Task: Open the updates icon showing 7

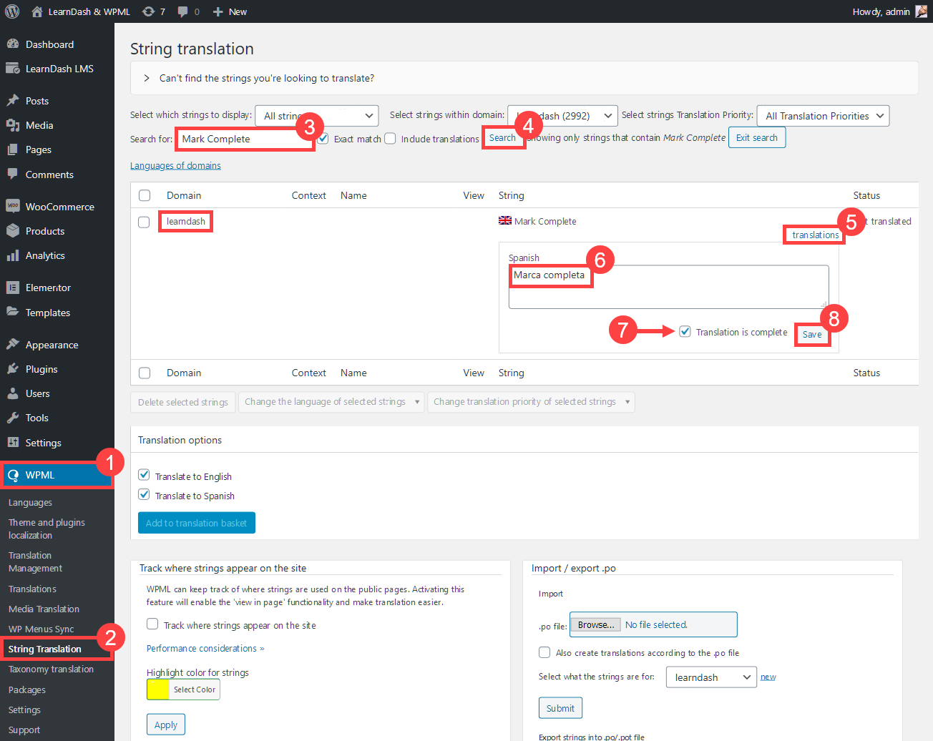Action: click(x=149, y=11)
